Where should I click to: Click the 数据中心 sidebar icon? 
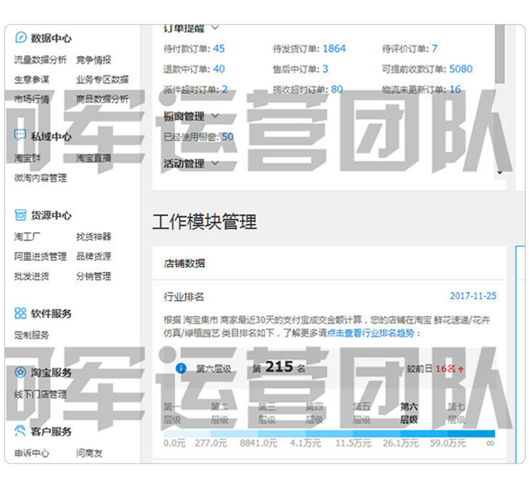pos(20,38)
